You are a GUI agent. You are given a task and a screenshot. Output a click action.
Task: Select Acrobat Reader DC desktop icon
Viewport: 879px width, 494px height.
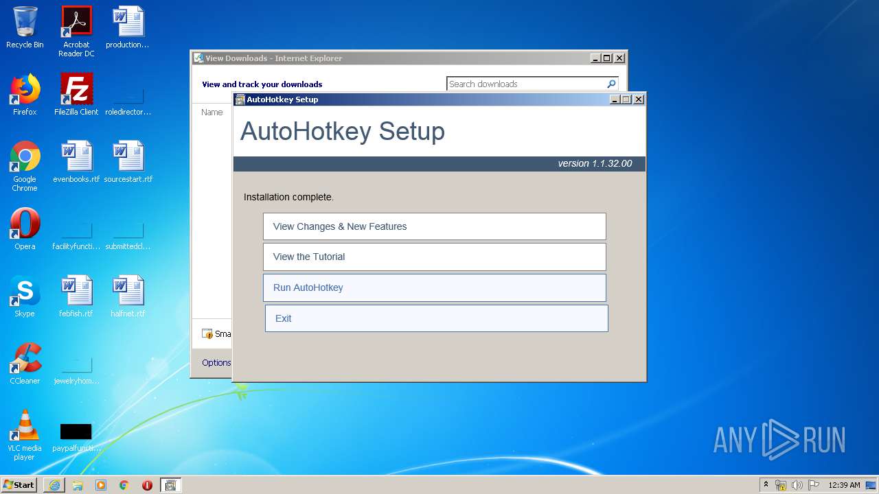coord(76,32)
